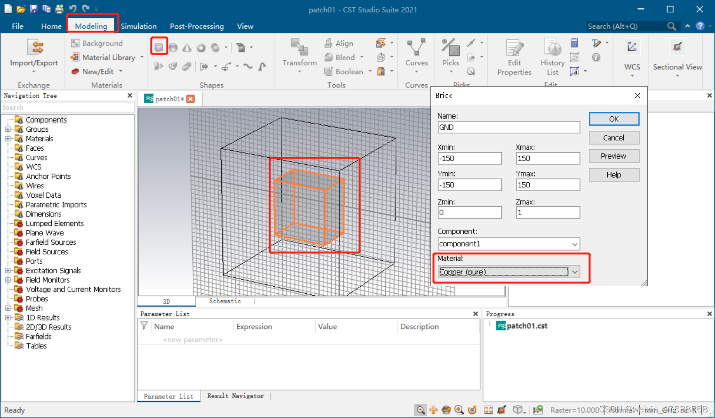Switch to the Home ribbon tab

pyautogui.click(x=51, y=26)
